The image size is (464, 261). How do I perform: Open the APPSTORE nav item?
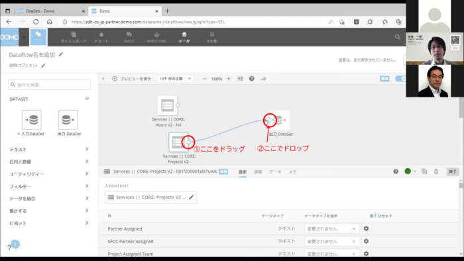coord(156,38)
